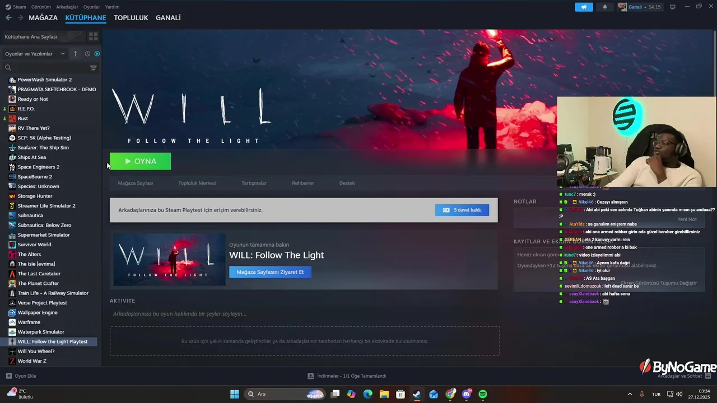Switch to the library grid view icon
Image resolution: width=717 pixels, height=403 pixels.
(x=93, y=36)
